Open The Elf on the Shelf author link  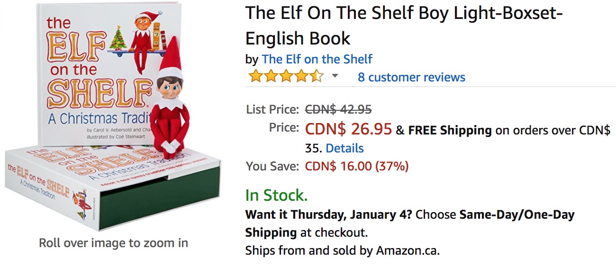click(x=317, y=59)
